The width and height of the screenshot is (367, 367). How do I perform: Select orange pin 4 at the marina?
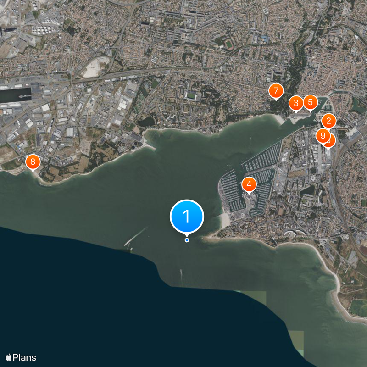tap(249, 184)
